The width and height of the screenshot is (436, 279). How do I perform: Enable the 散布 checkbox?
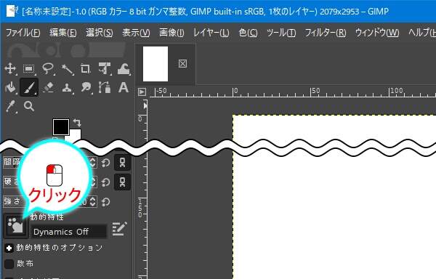coord(9,264)
